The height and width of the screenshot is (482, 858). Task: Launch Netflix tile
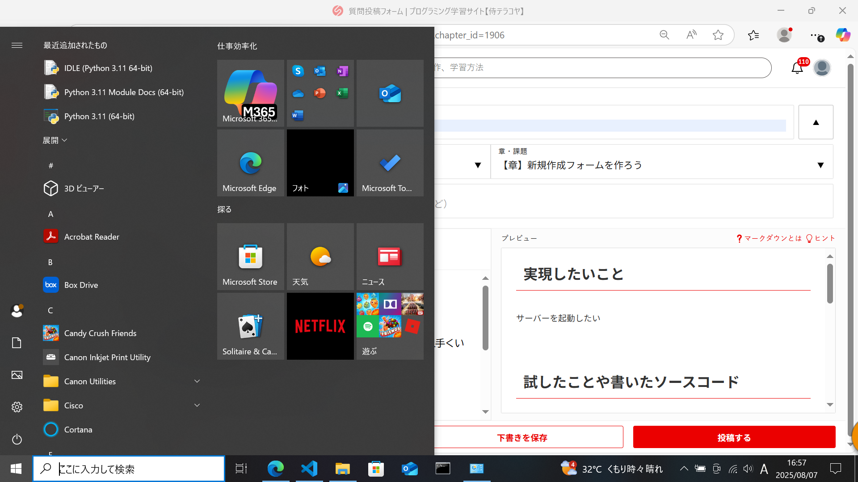[x=320, y=326]
